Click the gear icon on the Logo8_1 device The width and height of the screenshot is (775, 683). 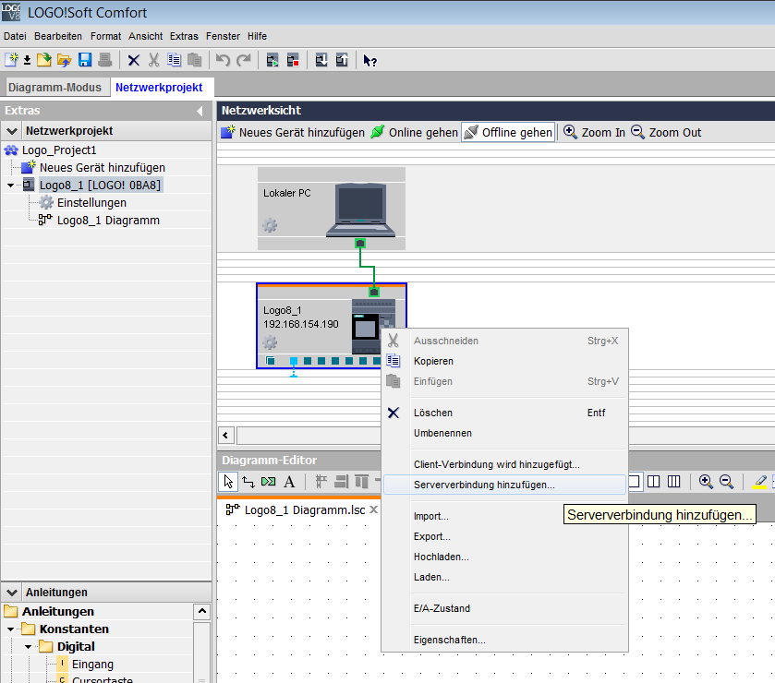[x=270, y=342]
